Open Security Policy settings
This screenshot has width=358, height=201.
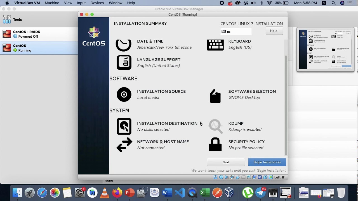tap(237, 145)
